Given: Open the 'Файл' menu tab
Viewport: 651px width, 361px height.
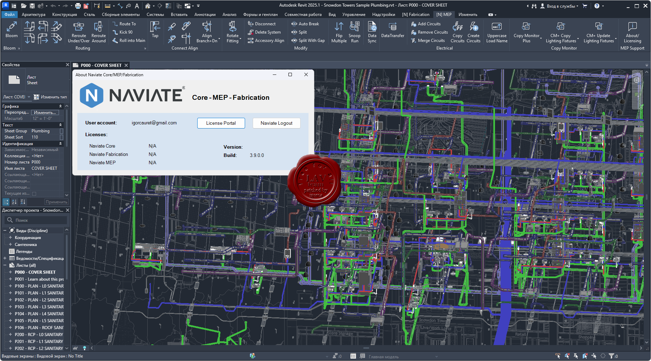Looking at the screenshot, I should [x=9, y=15].
